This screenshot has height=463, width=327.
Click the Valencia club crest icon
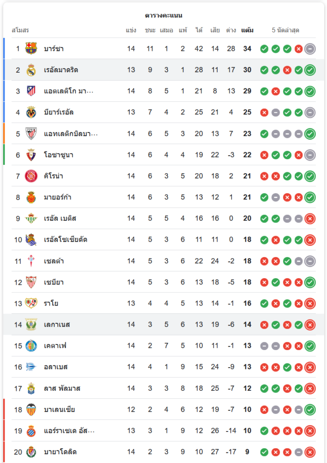(31, 409)
